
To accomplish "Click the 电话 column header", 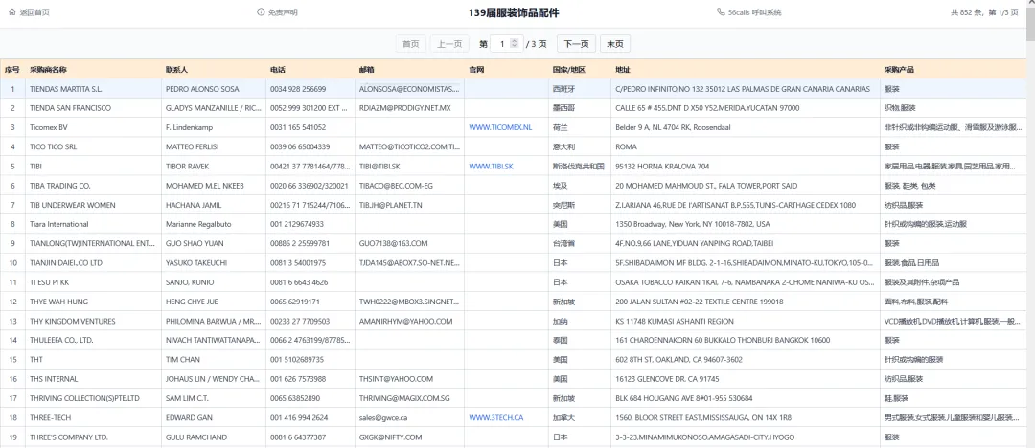I will pos(310,69).
